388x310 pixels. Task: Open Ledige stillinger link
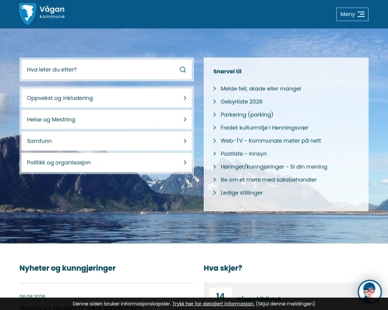(x=241, y=193)
